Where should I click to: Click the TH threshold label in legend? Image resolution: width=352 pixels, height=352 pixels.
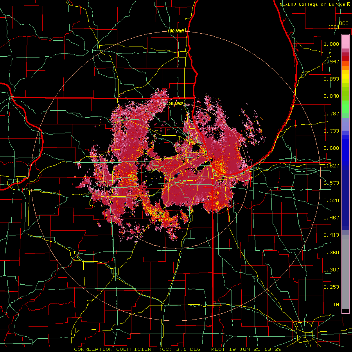pos(336,304)
